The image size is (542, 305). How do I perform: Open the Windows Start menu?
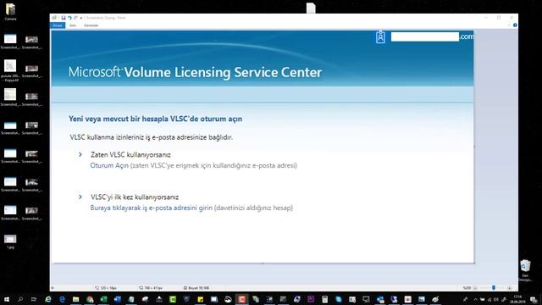[7, 299]
